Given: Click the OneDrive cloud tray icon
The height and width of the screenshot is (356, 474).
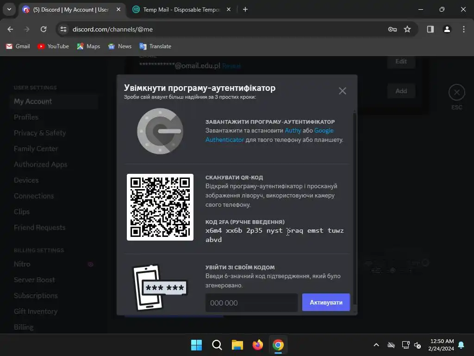Looking at the screenshot, I should (x=391, y=345).
